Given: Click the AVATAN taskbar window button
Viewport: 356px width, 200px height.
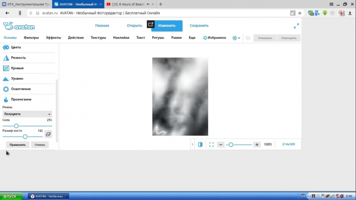Looking at the screenshot, I should (49, 196).
